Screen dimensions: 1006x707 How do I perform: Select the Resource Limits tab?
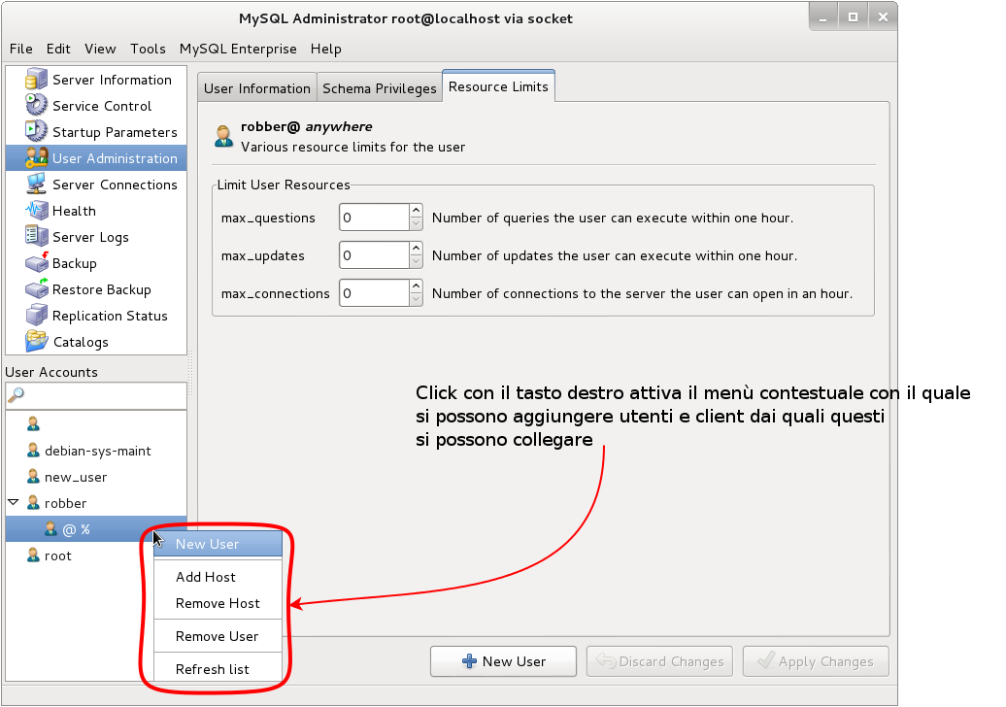[x=498, y=86]
